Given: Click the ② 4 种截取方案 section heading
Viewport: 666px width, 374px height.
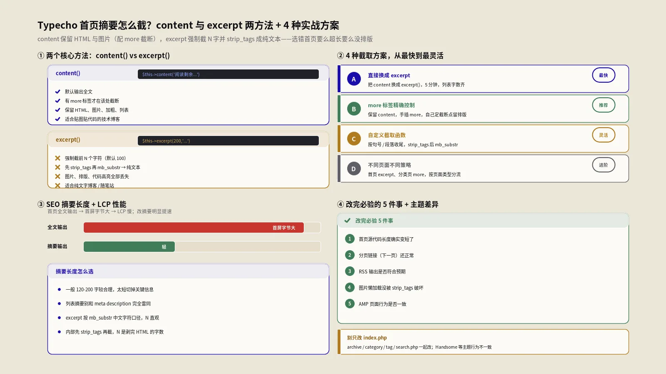Looking at the screenshot, I should tap(390, 56).
